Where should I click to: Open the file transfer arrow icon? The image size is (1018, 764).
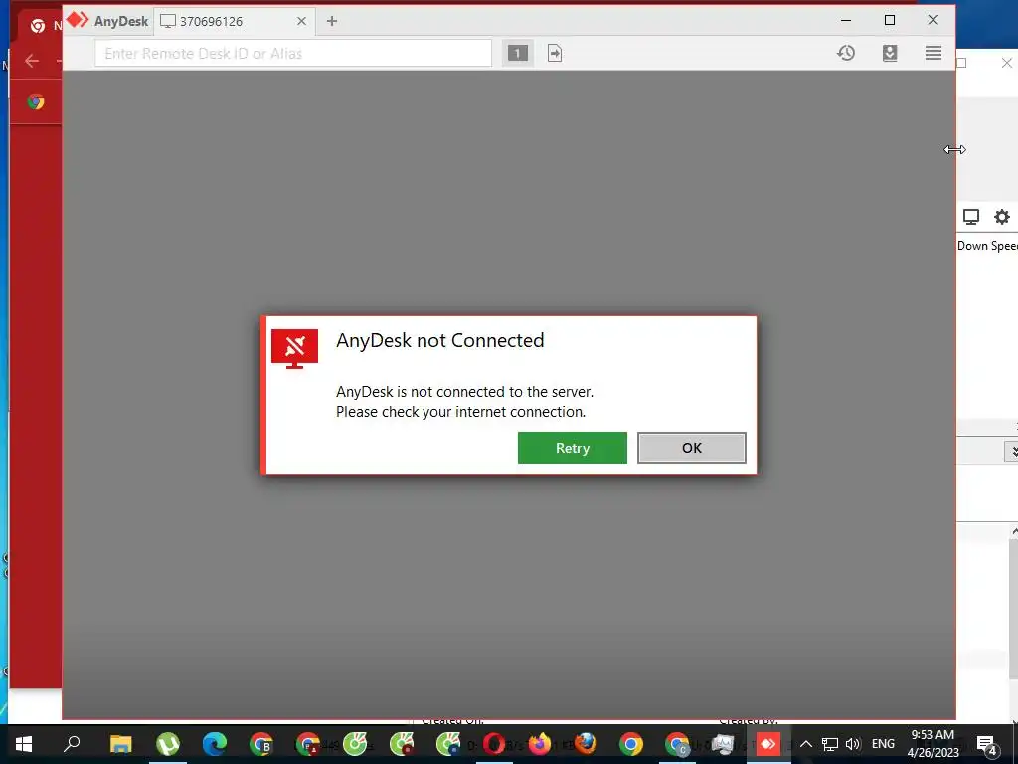pos(555,54)
